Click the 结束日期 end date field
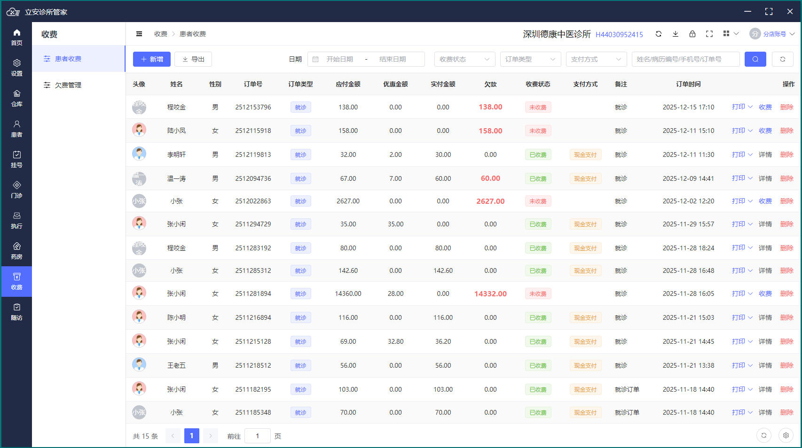The height and width of the screenshot is (448, 802). 393,59
